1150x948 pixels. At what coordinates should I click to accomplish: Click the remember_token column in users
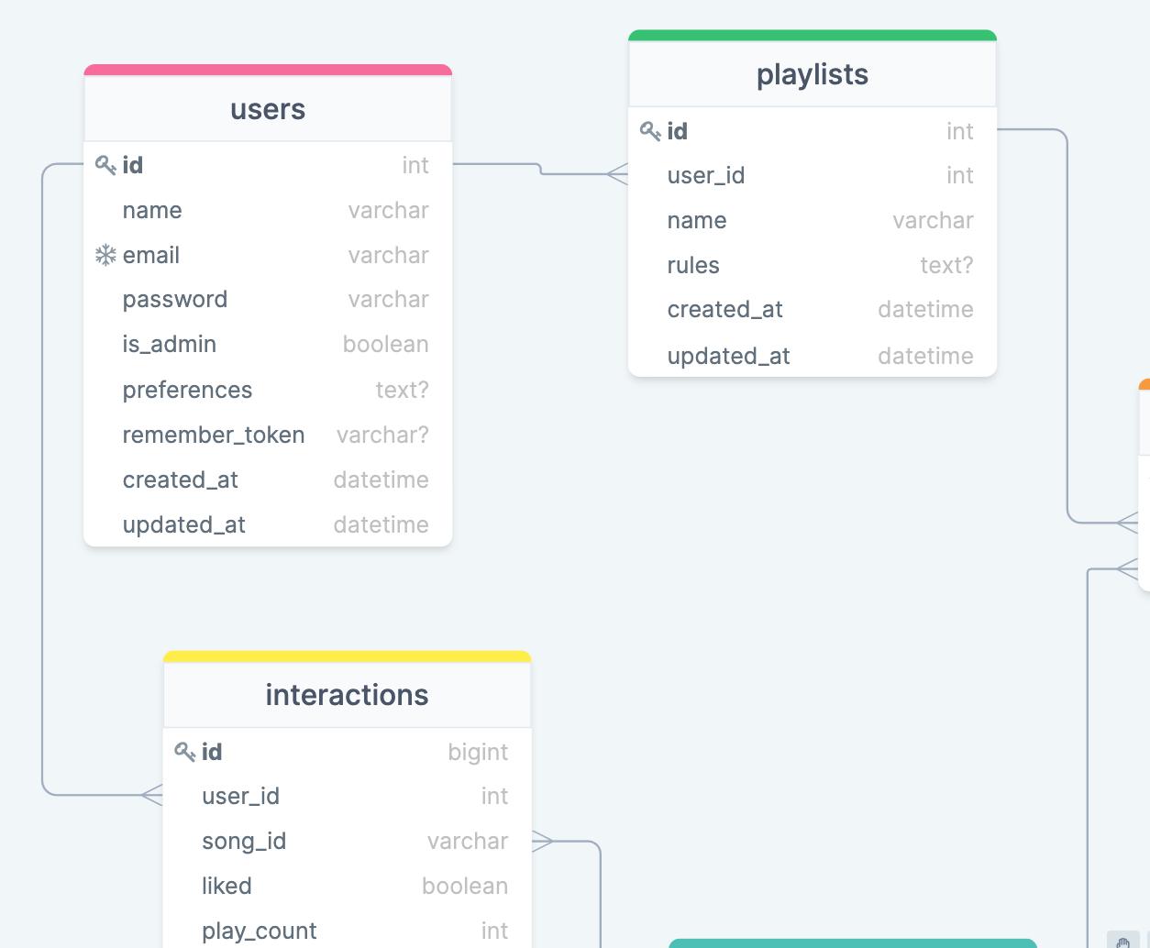(214, 435)
